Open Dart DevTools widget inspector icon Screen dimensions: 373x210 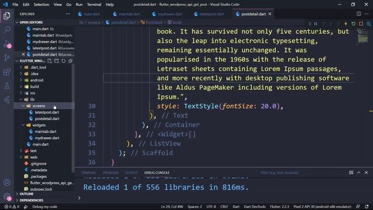[368, 23]
